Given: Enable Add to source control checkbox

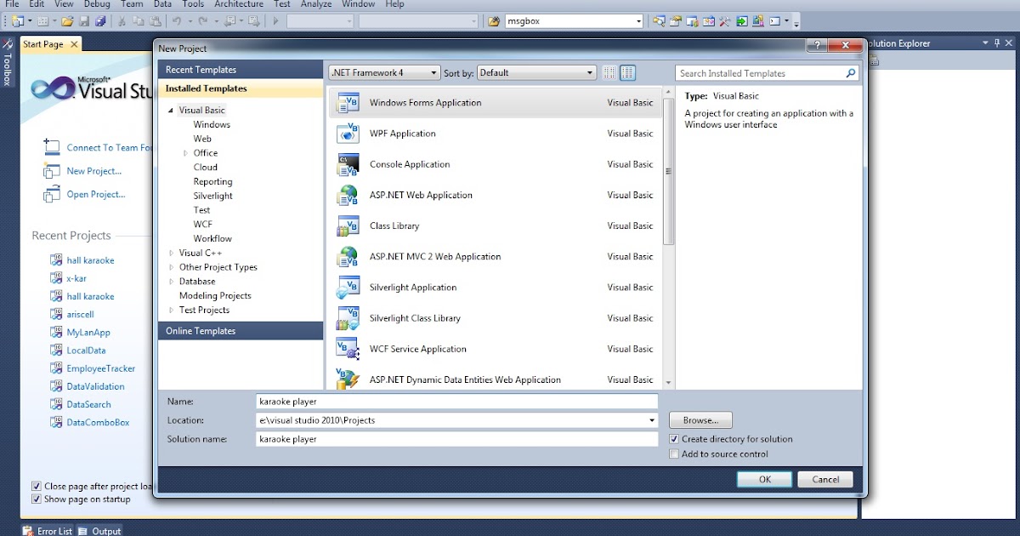Looking at the screenshot, I should [674, 454].
